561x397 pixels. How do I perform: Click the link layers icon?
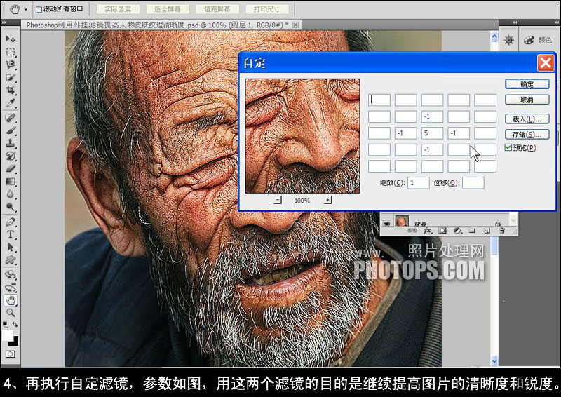click(412, 231)
